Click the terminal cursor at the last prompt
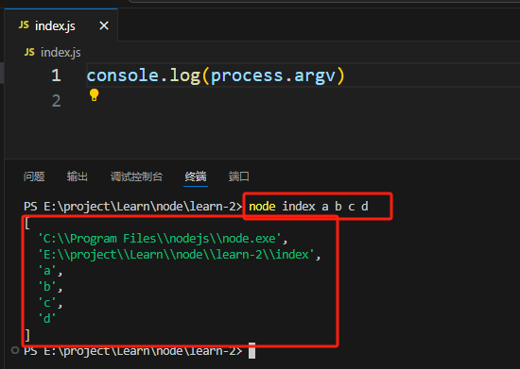Screen dimensions: 520x369 tap(252, 350)
